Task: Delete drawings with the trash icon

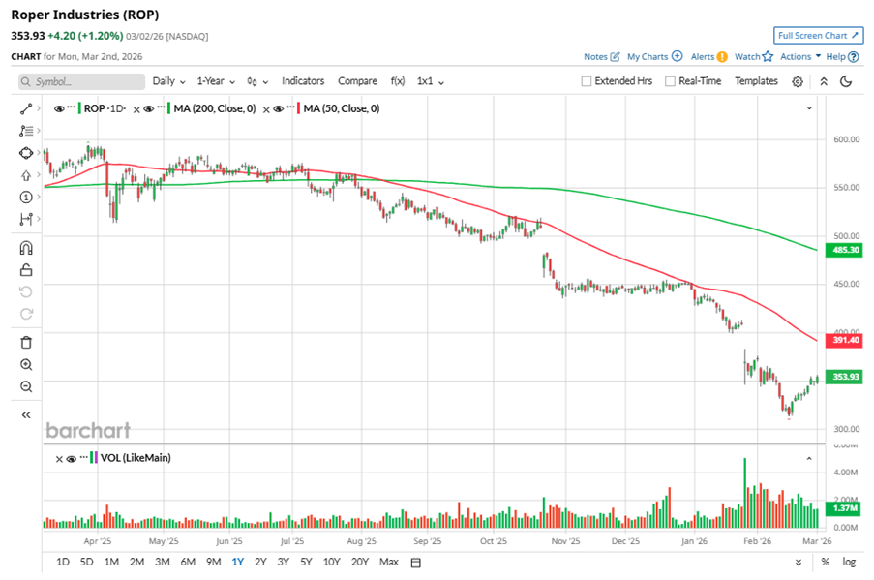Action: click(25, 343)
